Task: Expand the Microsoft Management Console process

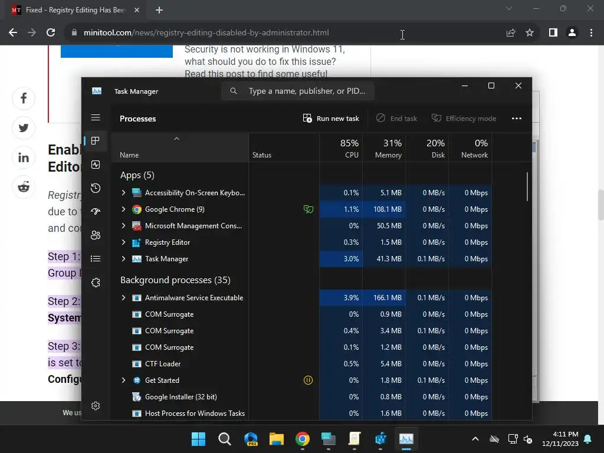Action: point(123,226)
